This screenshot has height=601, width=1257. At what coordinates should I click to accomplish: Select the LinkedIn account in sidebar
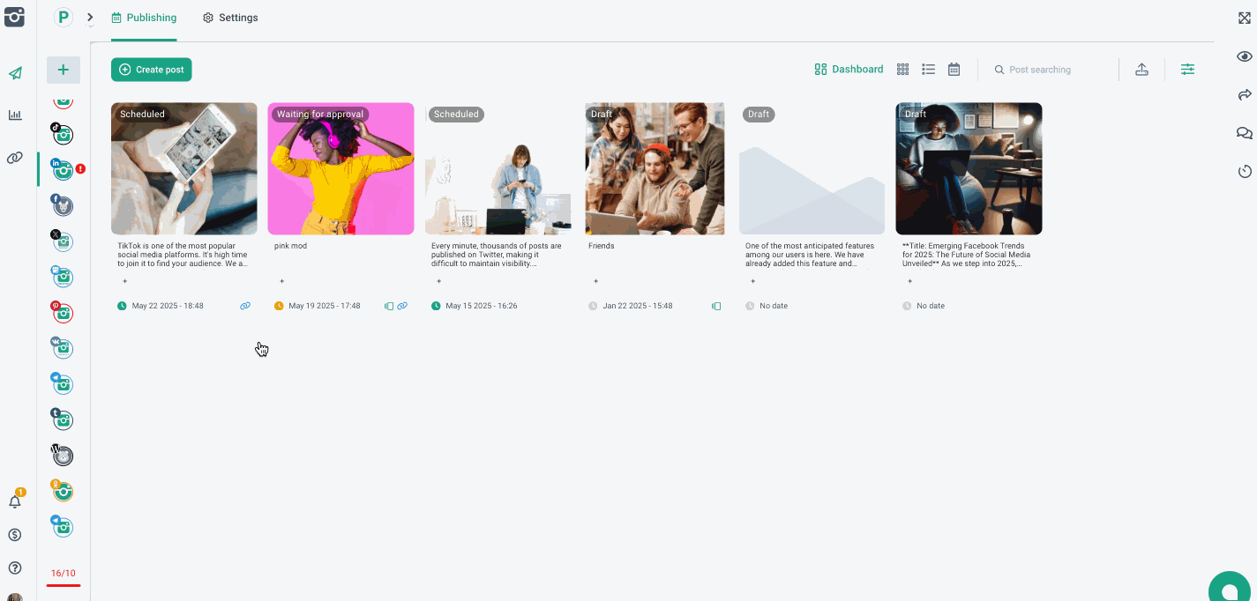coord(63,170)
